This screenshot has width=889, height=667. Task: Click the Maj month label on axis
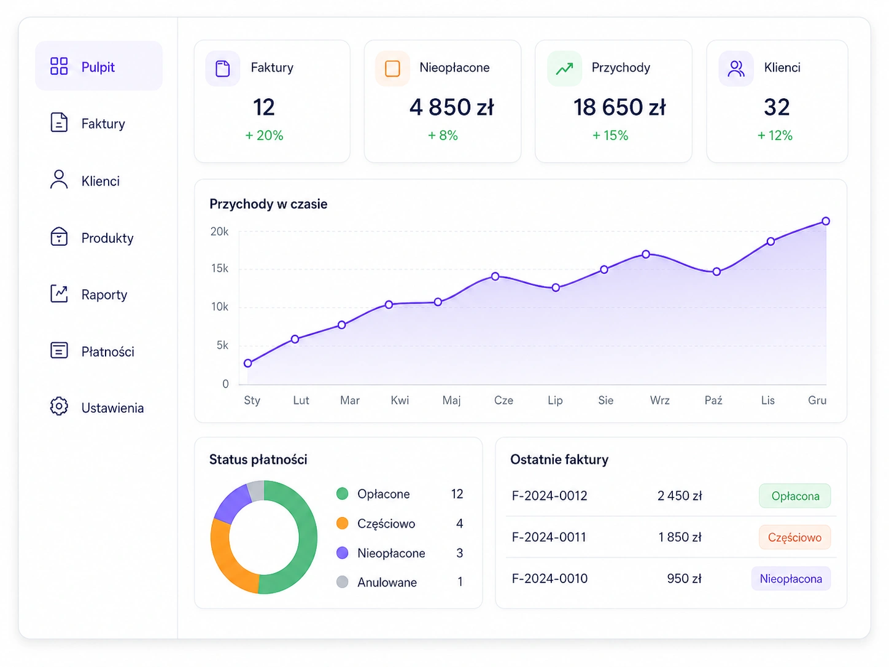click(451, 400)
